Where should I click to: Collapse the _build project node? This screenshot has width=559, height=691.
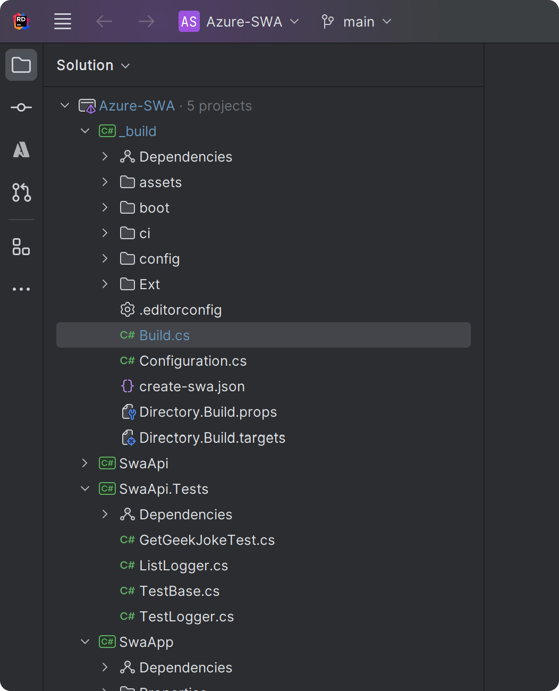[85, 131]
